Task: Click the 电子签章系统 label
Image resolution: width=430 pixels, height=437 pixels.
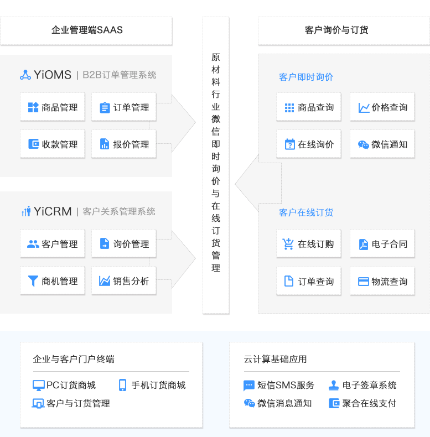Action: [370, 385]
